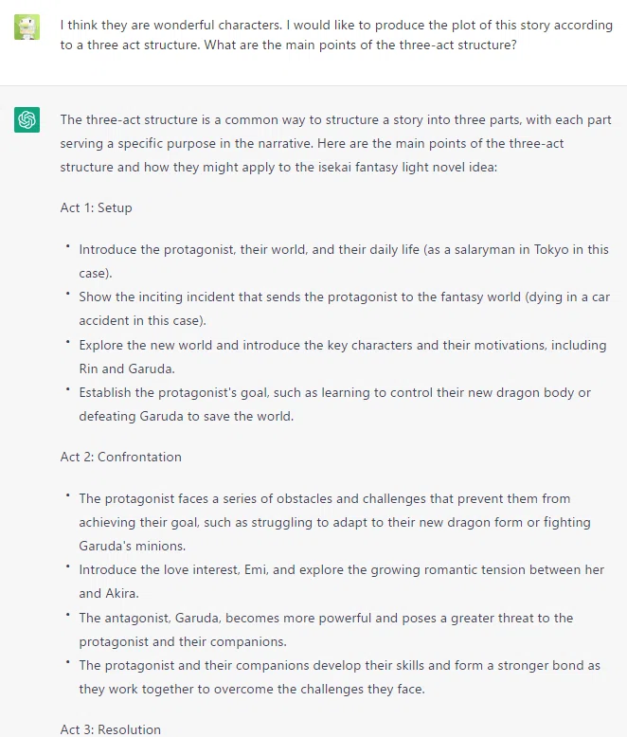Click the 'Act 3: Resolution' heading
This screenshot has width=627, height=737.
pyautogui.click(x=111, y=729)
